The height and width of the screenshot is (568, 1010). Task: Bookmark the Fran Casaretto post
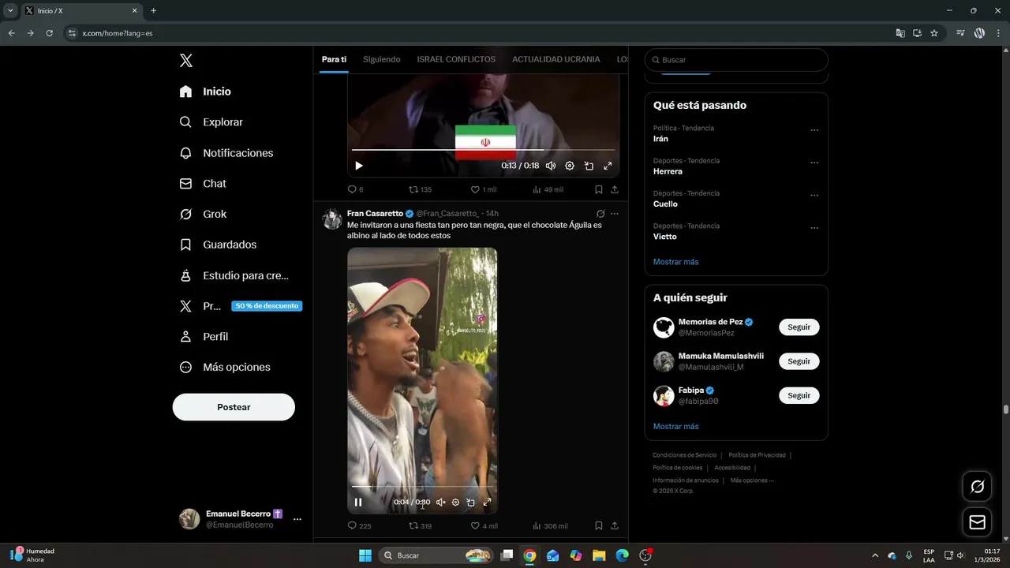point(599,526)
